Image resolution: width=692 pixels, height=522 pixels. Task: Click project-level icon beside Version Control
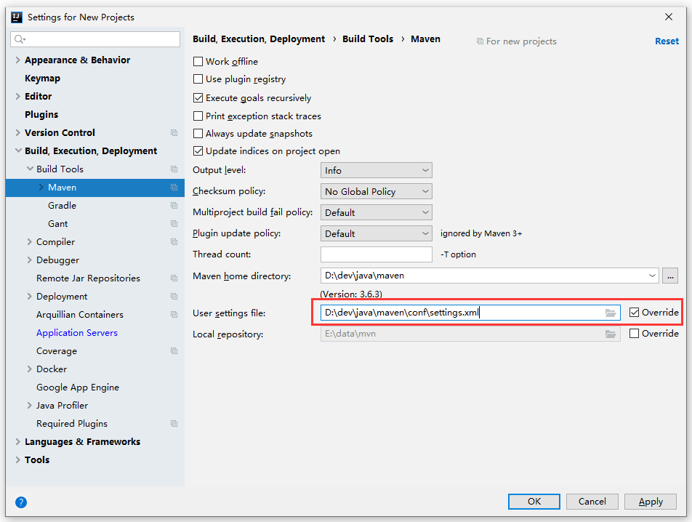click(x=174, y=133)
